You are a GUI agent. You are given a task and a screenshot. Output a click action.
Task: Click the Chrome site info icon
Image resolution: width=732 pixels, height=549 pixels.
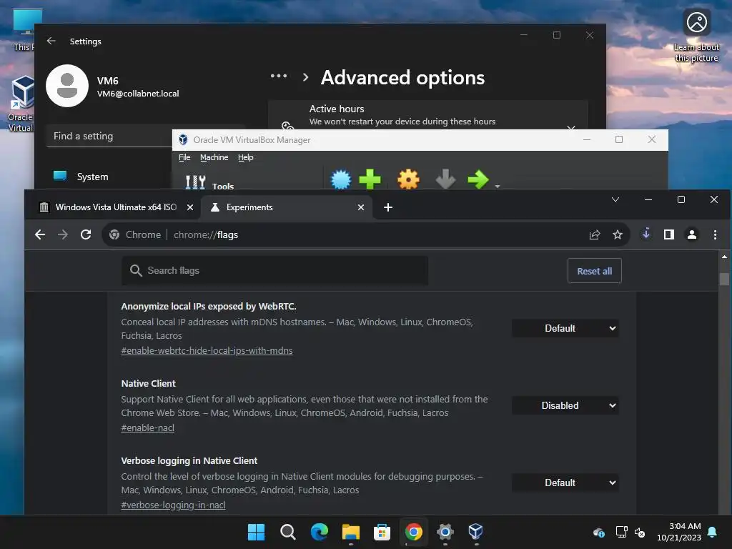pyautogui.click(x=114, y=234)
